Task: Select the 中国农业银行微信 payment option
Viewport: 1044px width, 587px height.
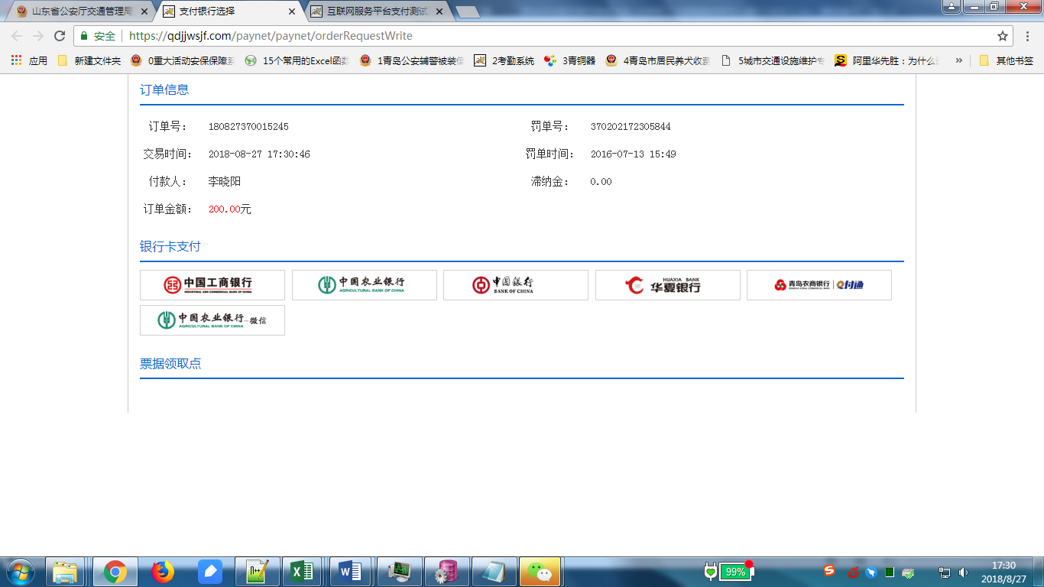Action: tap(212, 319)
